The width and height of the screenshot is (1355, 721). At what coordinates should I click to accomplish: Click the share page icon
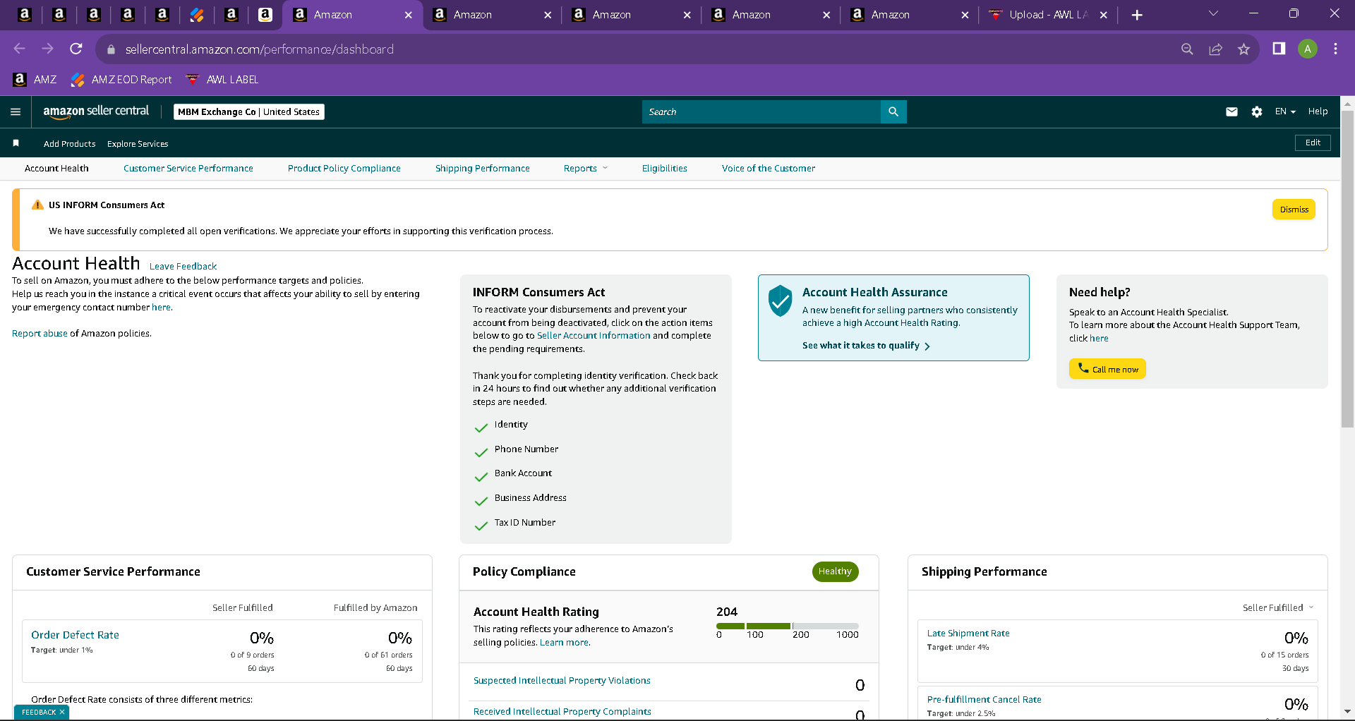tap(1215, 49)
